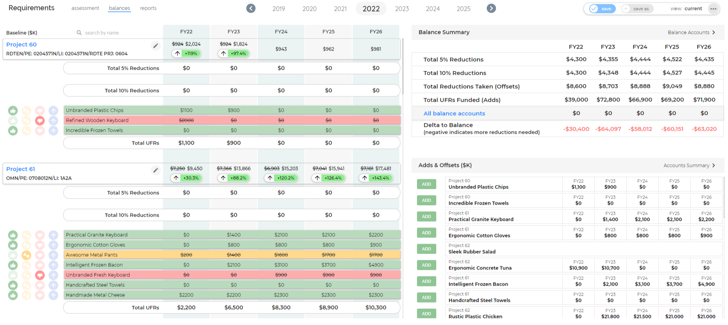The image size is (728, 325).
Task: Toggle the yellow maybe icon for Awesome Metal Pants
Action: 26,255
